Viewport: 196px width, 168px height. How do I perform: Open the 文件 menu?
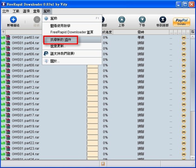coord(6,11)
